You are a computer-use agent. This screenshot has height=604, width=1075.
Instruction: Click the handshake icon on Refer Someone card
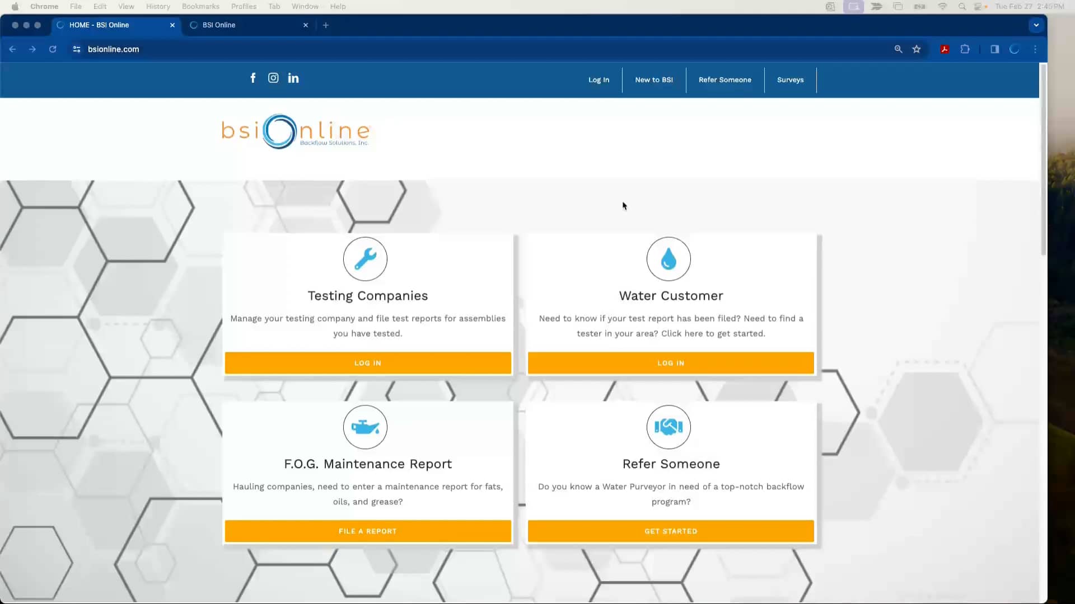(669, 427)
